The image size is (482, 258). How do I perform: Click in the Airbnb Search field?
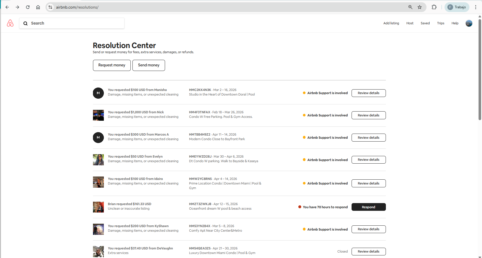tap(72, 23)
